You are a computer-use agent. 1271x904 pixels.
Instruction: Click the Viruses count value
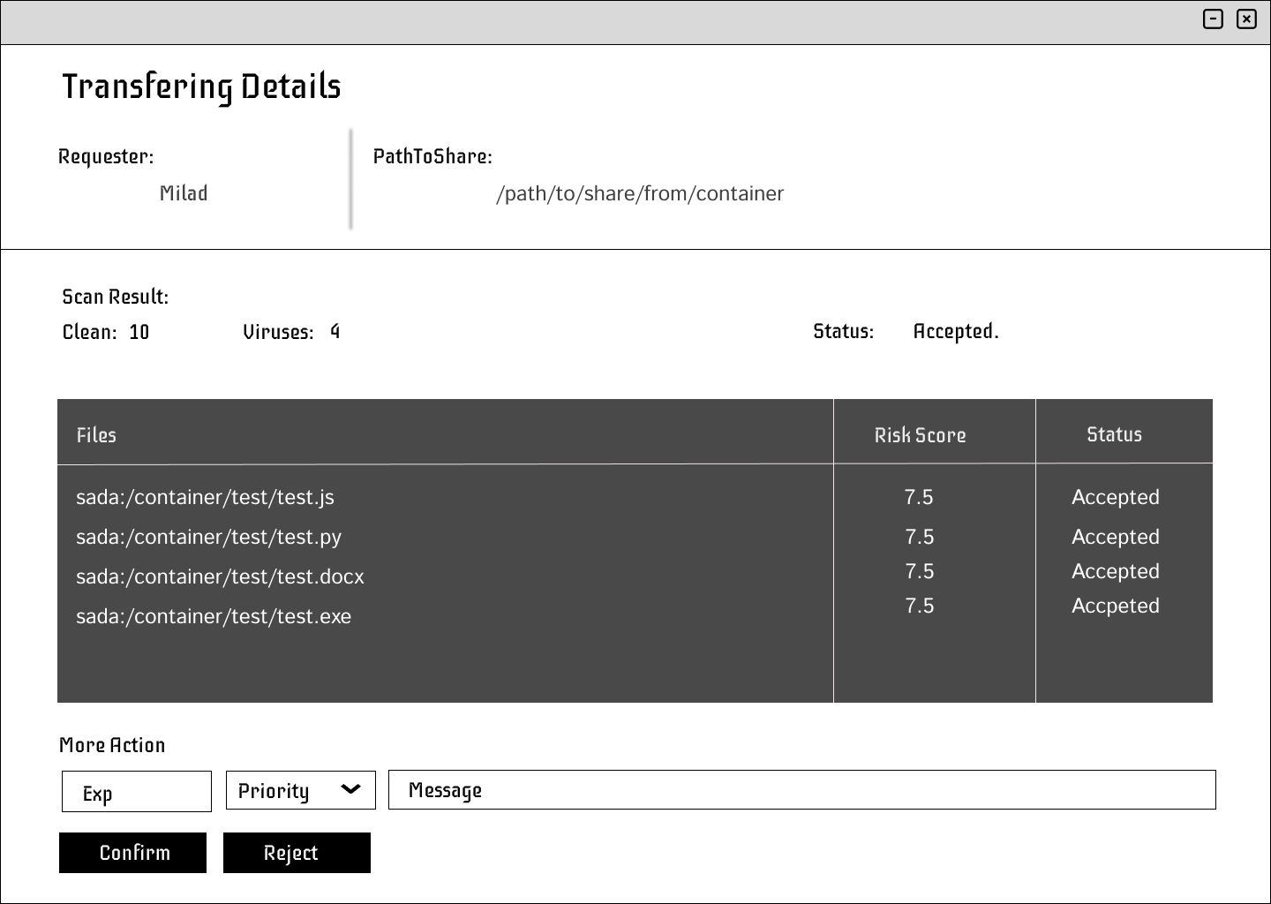coord(335,332)
